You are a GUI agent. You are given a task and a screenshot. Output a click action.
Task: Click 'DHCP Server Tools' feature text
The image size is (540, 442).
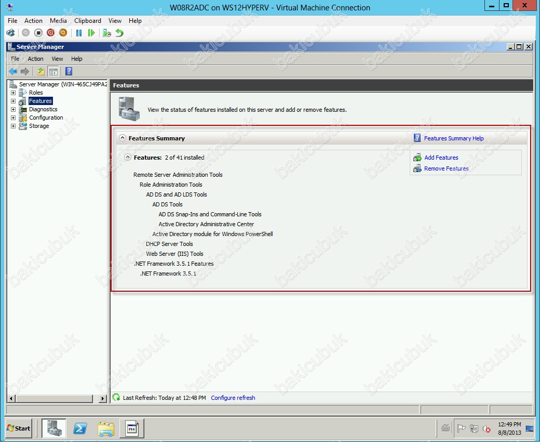(x=169, y=244)
